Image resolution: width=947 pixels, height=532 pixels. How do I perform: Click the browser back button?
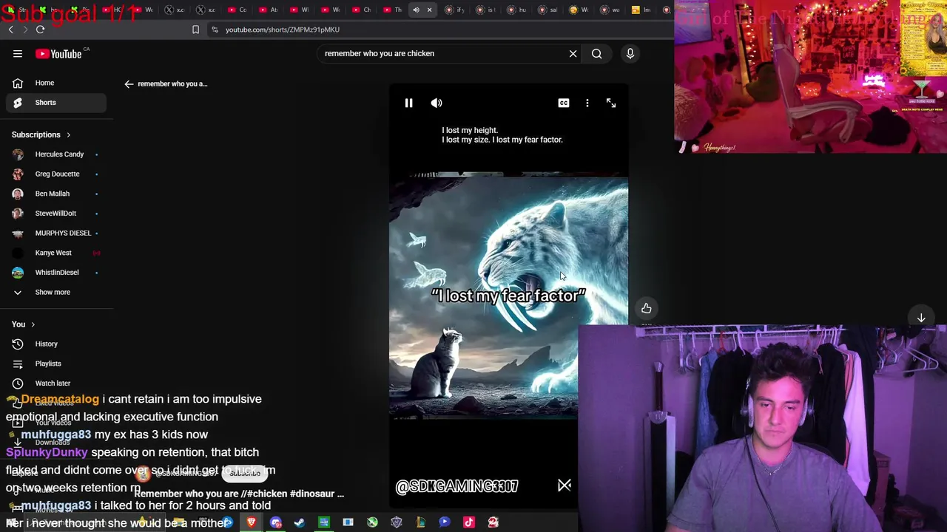10,30
